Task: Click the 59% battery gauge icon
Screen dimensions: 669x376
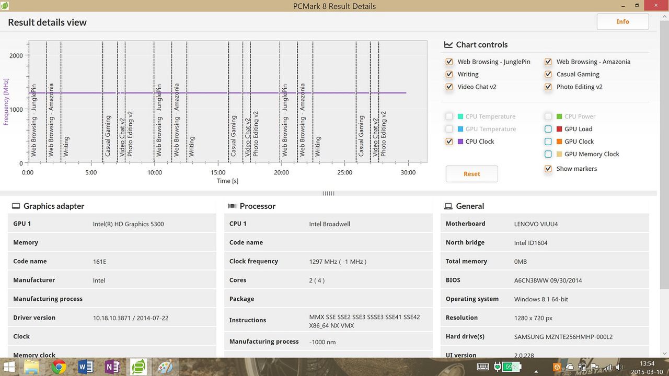Action: [512, 367]
